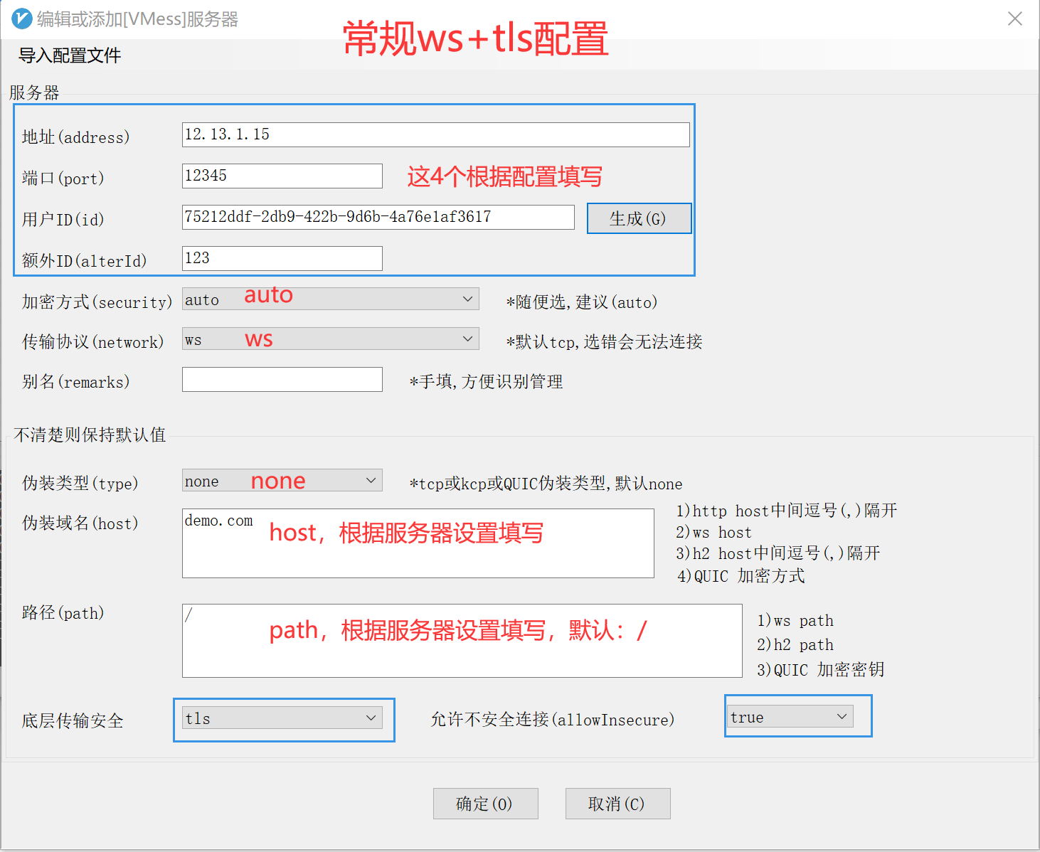Screen dimensions: 1040x852
Task: Click the text 3)h2 host中间逗号(,)隔开
Action: pyautogui.click(x=778, y=553)
